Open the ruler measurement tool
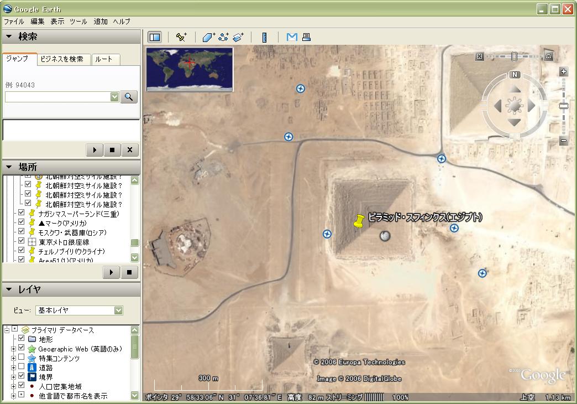 pyautogui.click(x=264, y=37)
